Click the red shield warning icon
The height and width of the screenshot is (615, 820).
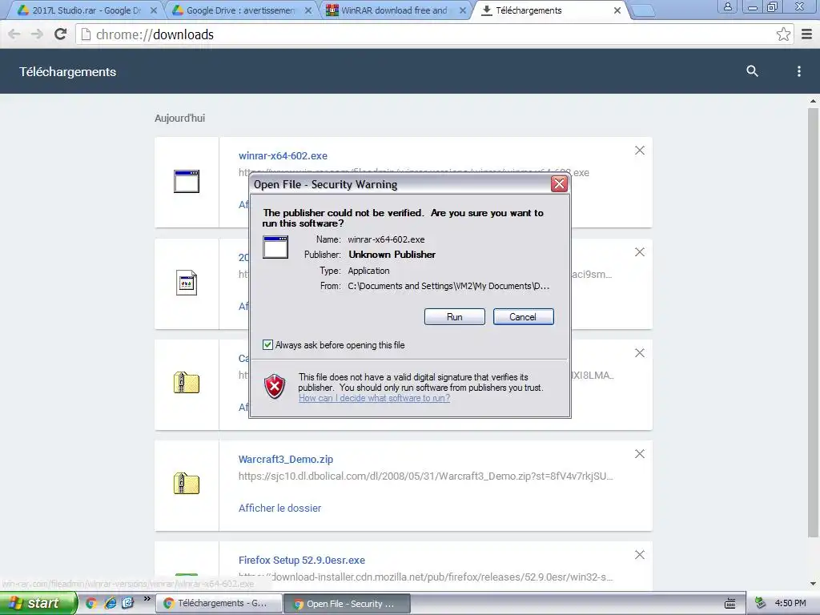point(275,387)
